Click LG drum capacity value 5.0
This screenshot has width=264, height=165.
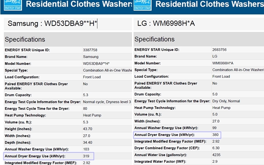[x=215, y=94]
